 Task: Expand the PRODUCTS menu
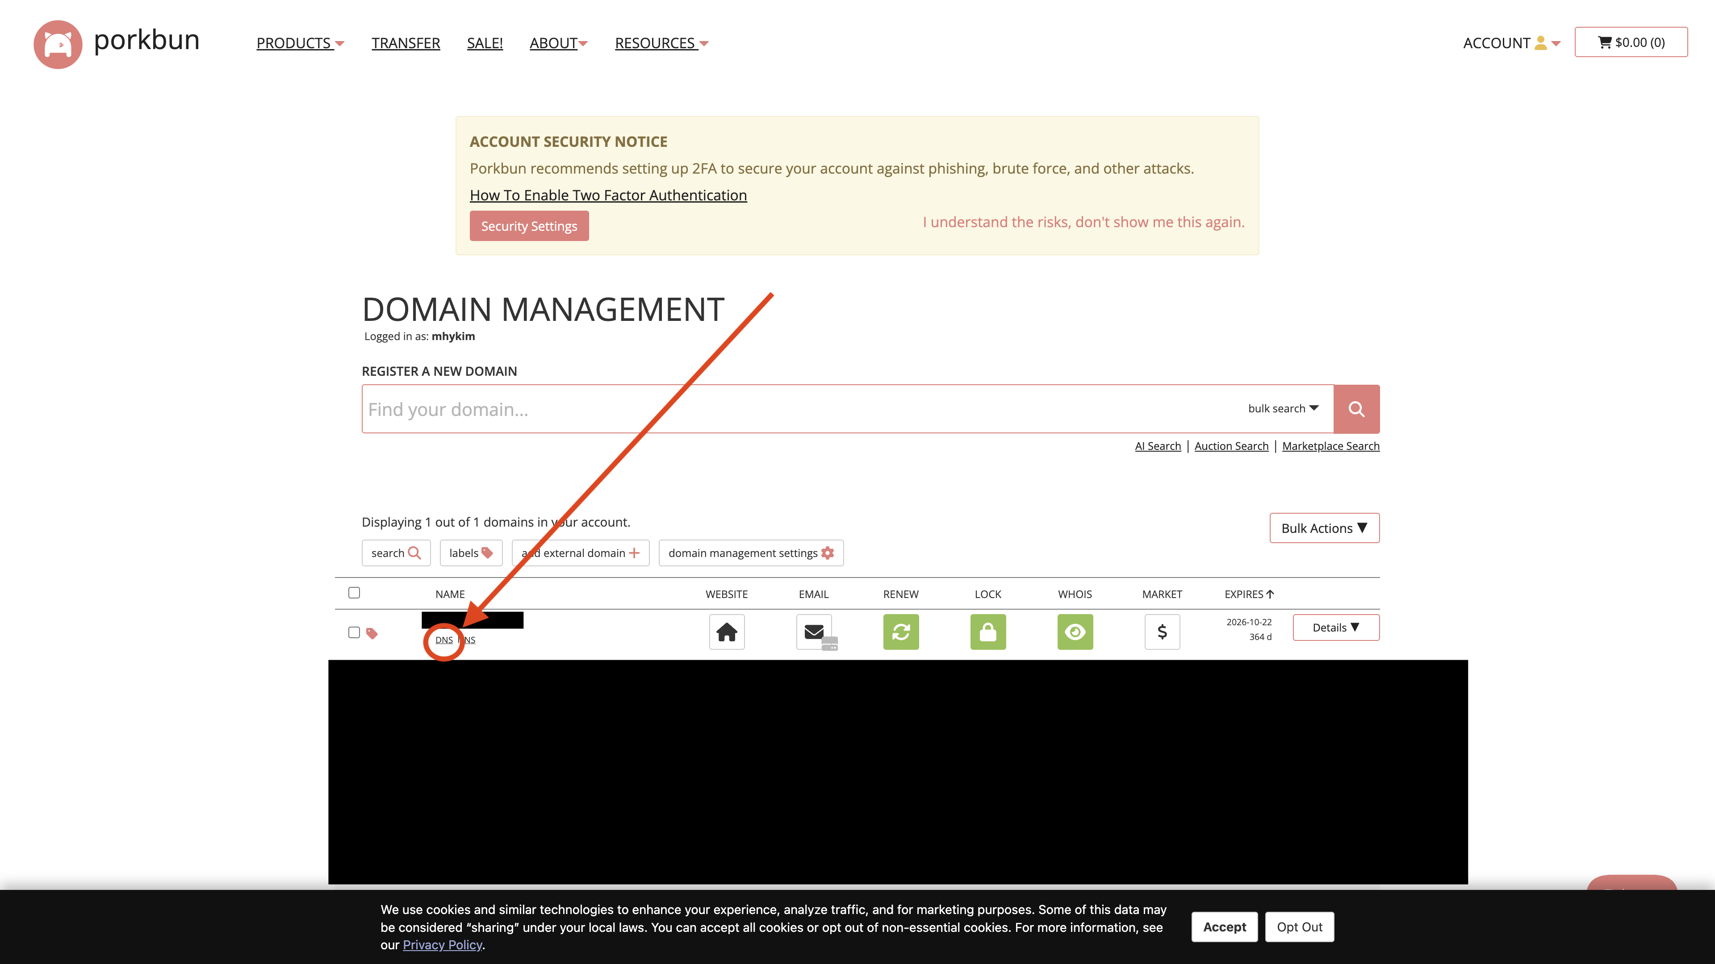coord(300,43)
